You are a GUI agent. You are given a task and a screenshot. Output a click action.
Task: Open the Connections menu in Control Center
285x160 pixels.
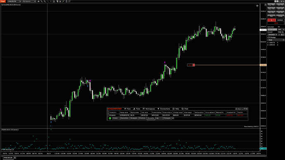164,109
